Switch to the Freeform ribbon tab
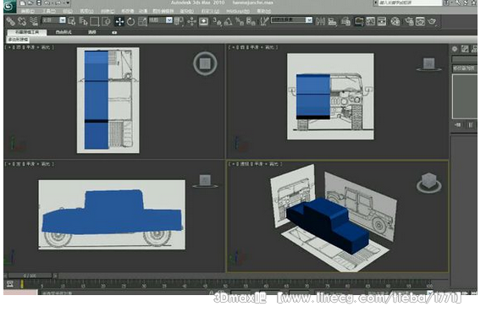486x312 pixels. [x=64, y=32]
